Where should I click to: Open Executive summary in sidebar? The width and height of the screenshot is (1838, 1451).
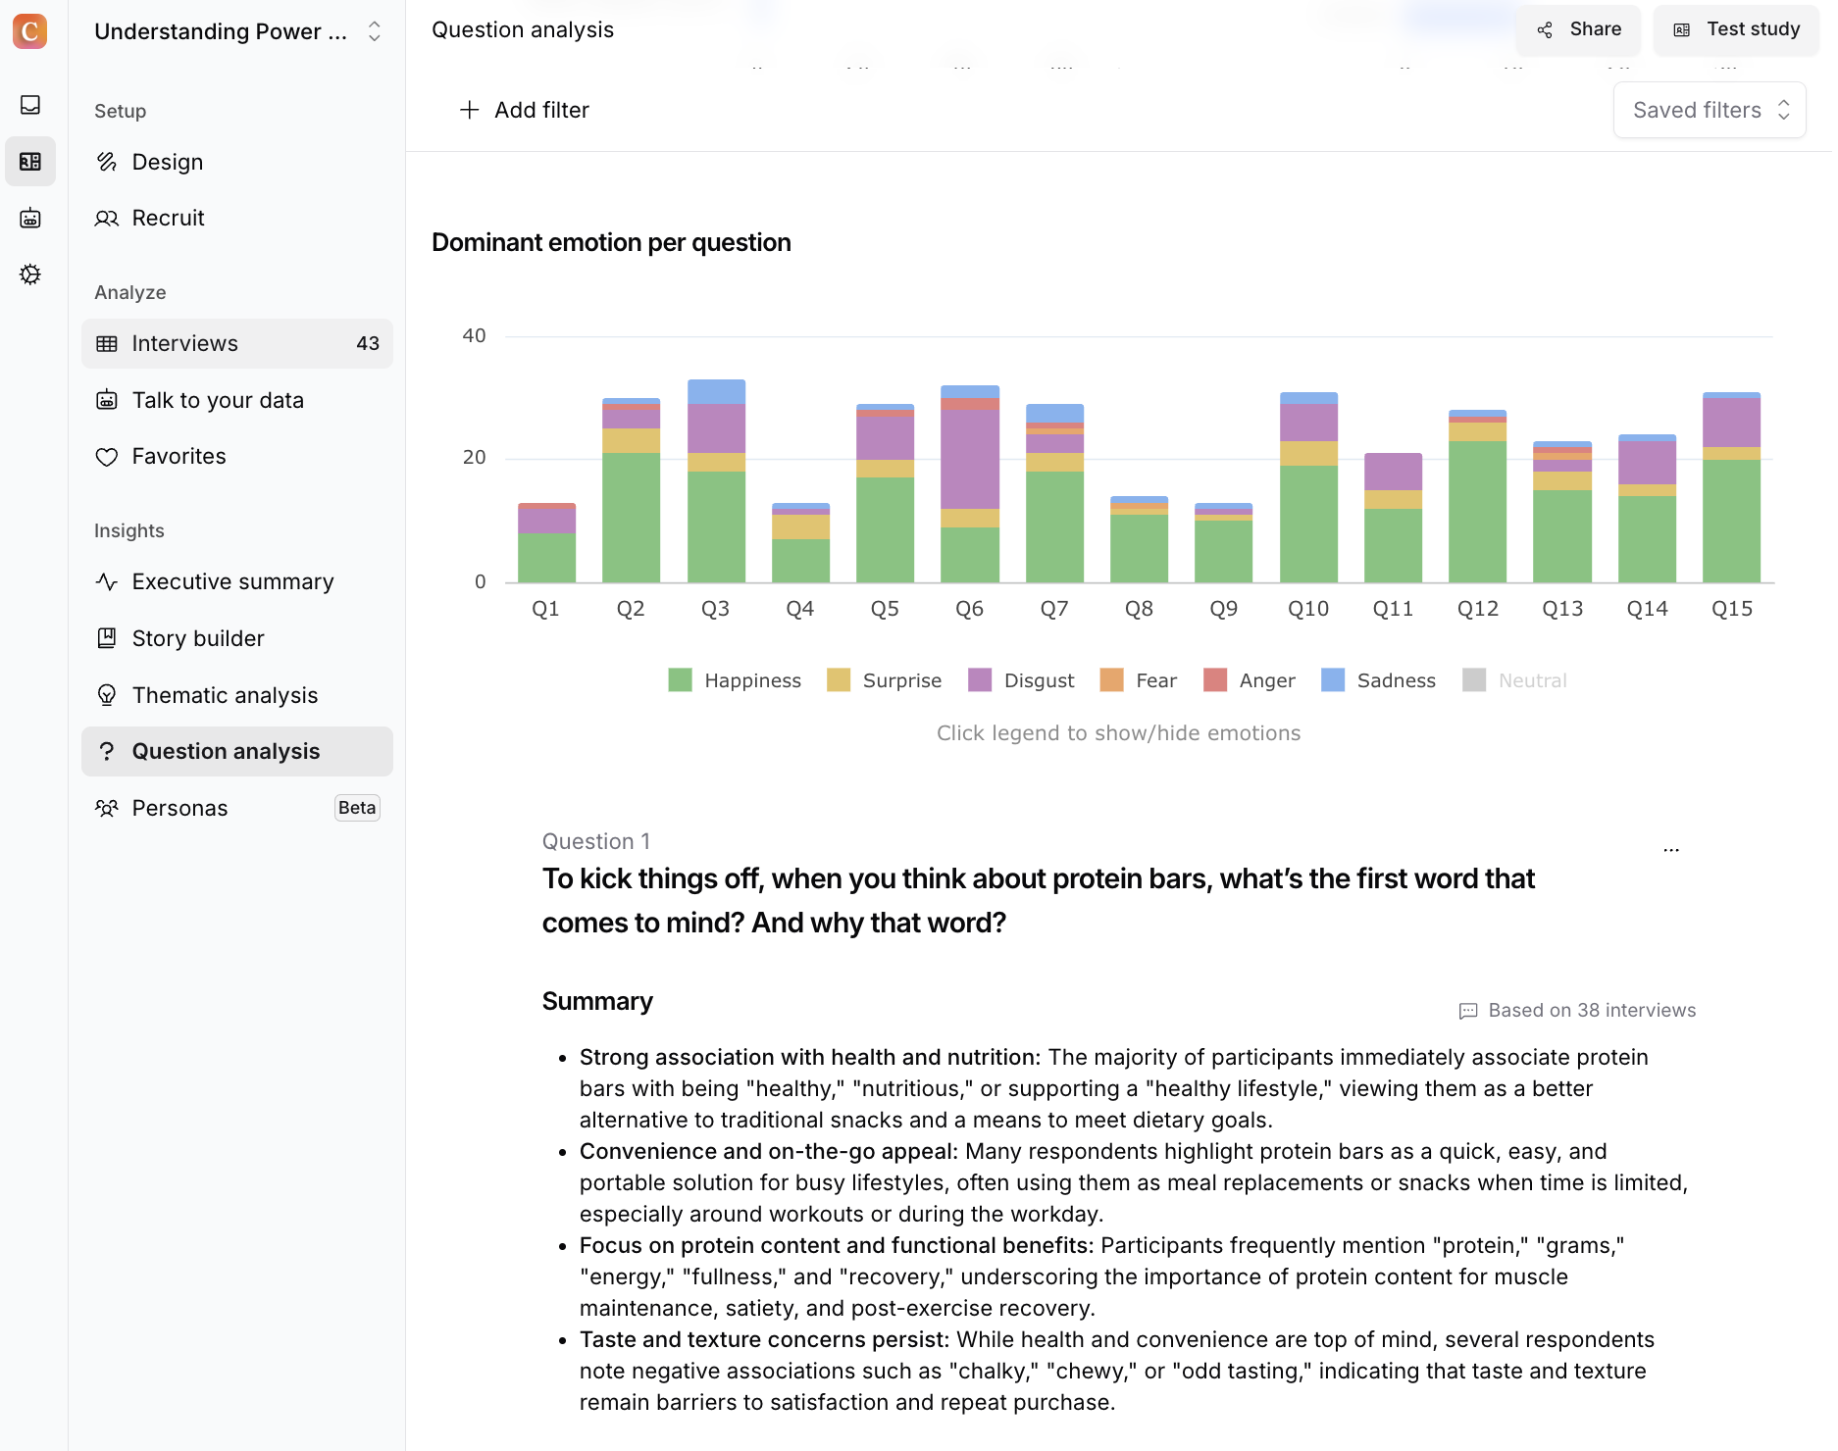[232, 582]
